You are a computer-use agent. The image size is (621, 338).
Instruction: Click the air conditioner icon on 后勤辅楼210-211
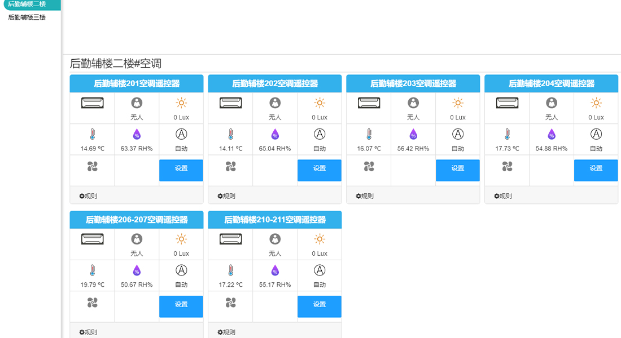(x=230, y=239)
